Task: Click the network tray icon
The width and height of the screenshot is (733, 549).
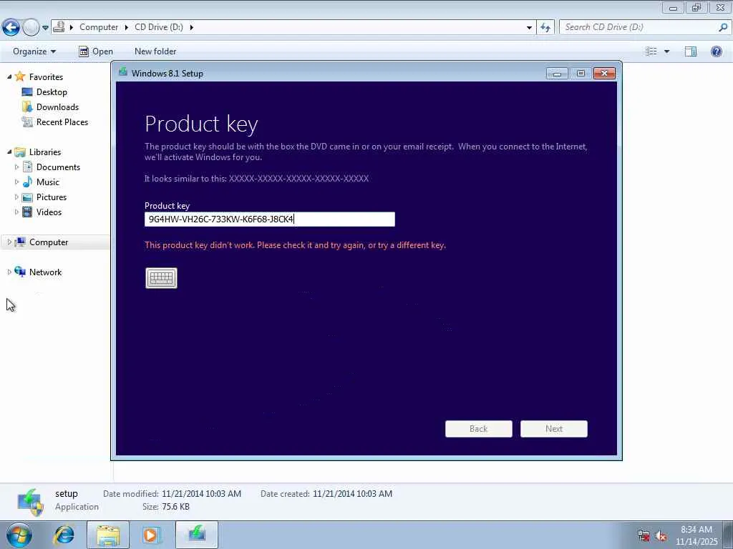Action: click(644, 535)
